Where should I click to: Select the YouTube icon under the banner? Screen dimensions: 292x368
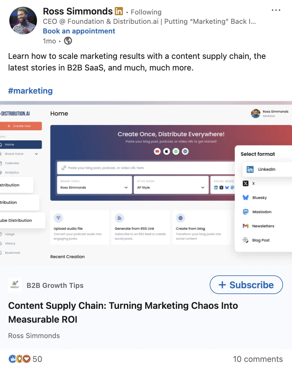157,151
